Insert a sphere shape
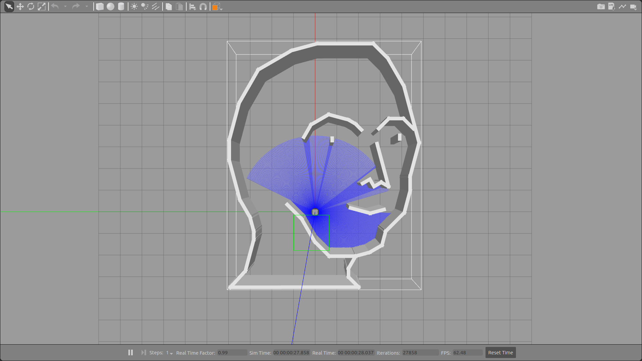642x361 pixels. coord(110,7)
